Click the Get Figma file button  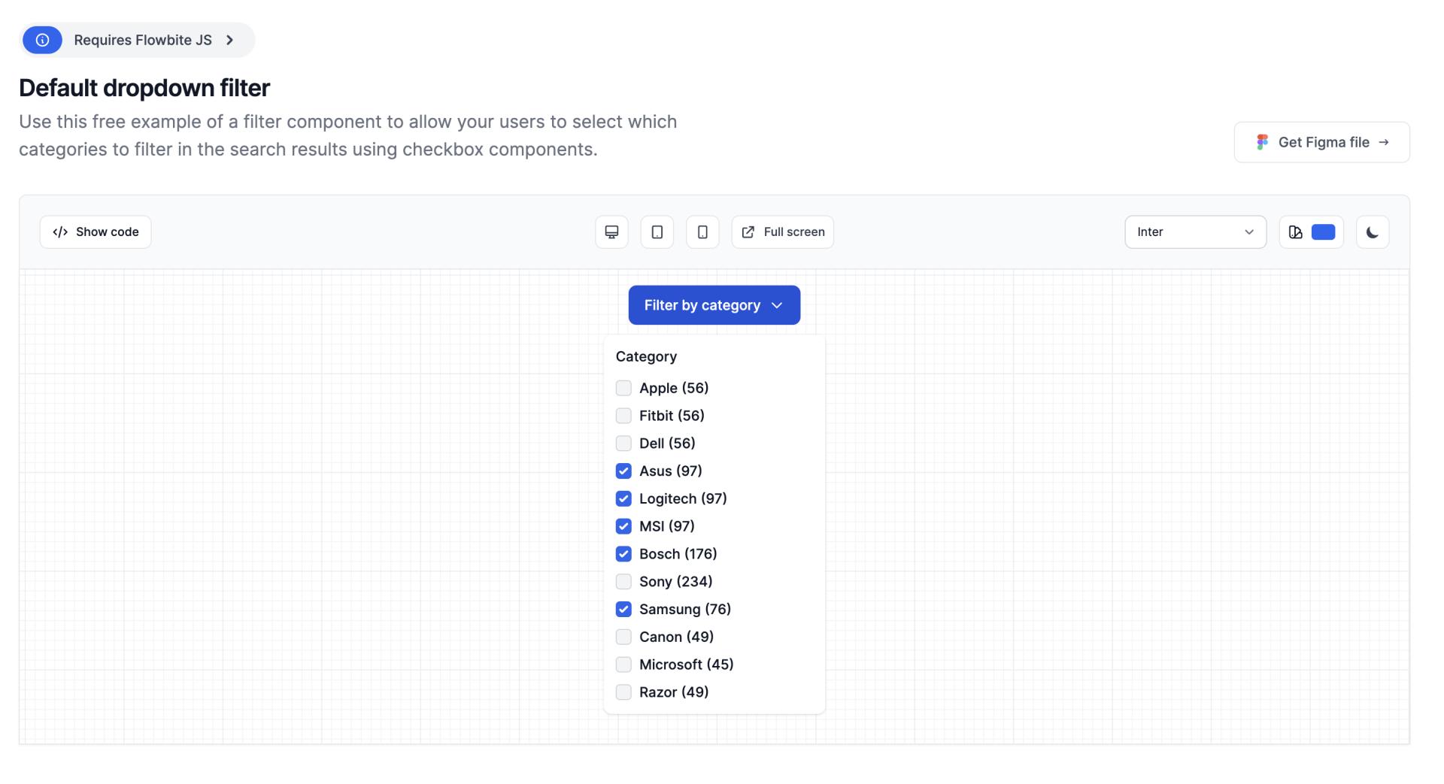point(1321,141)
